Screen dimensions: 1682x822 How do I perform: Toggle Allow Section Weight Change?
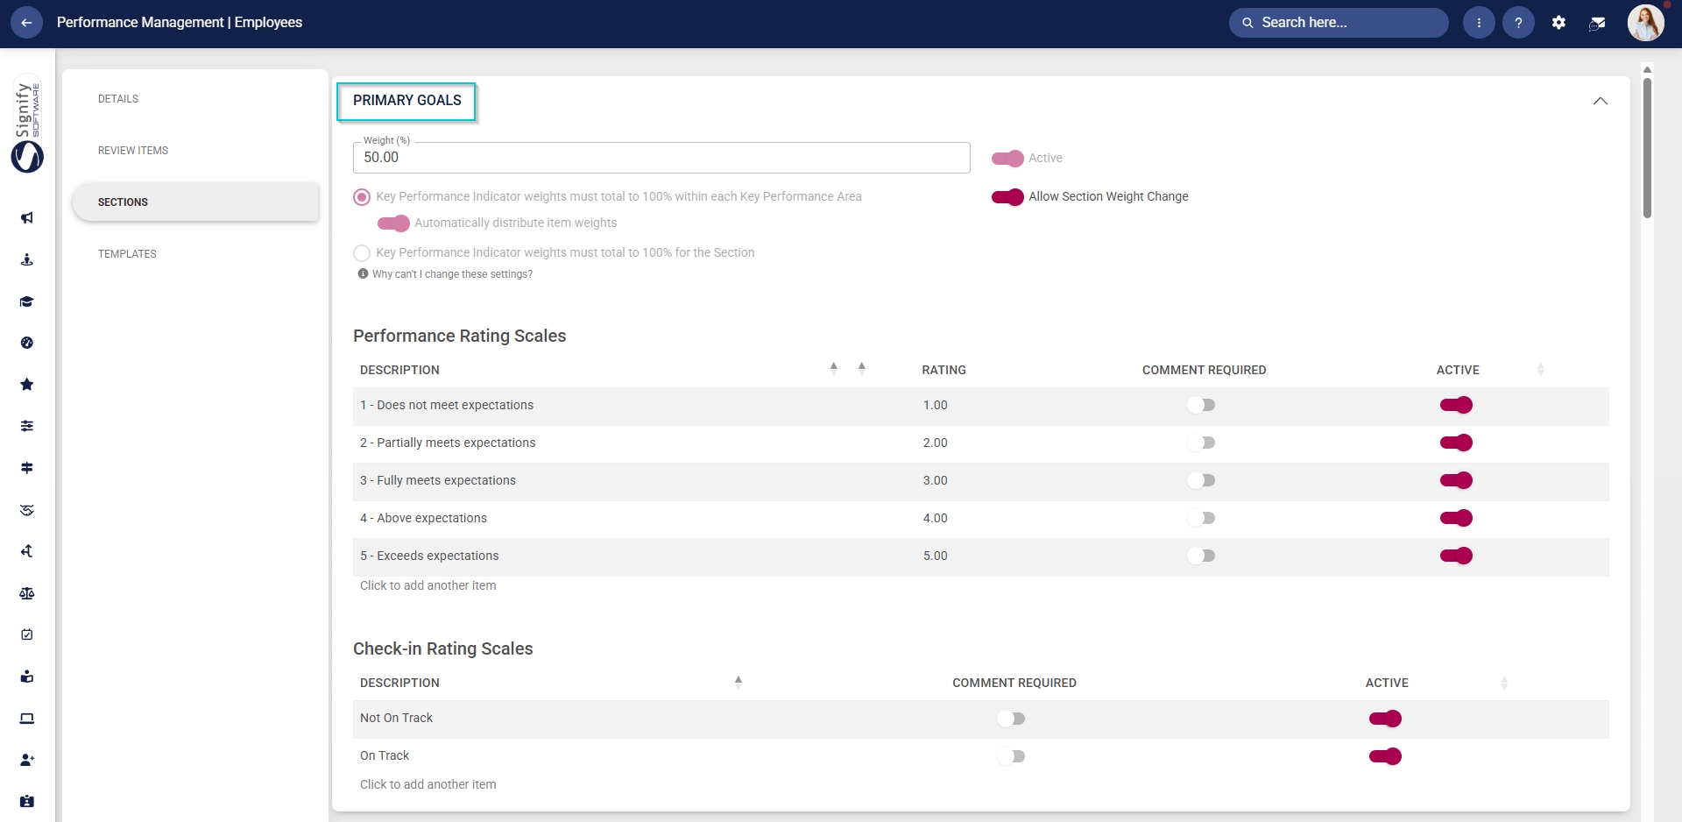tap(1007, 197)
